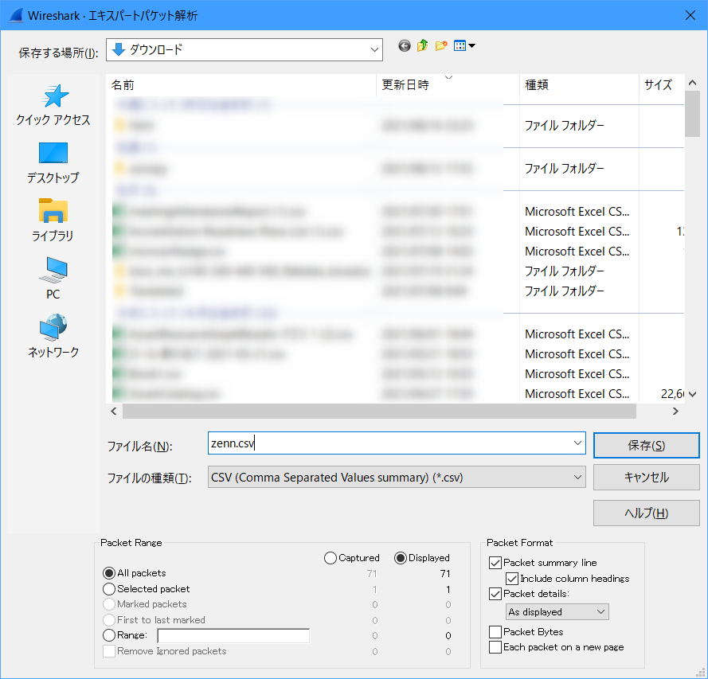This screenshot has width=708, height=679.
Task: Click the vertical scrollbar down arrow
Action: pyautogui.click(x=692, y=394)
